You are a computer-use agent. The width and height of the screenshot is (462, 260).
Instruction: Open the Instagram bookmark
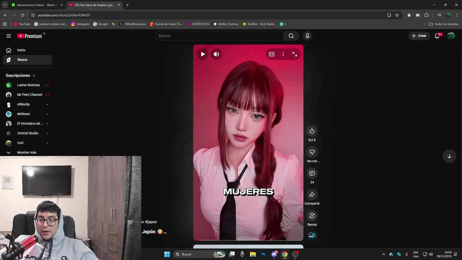tap(80, 24)
